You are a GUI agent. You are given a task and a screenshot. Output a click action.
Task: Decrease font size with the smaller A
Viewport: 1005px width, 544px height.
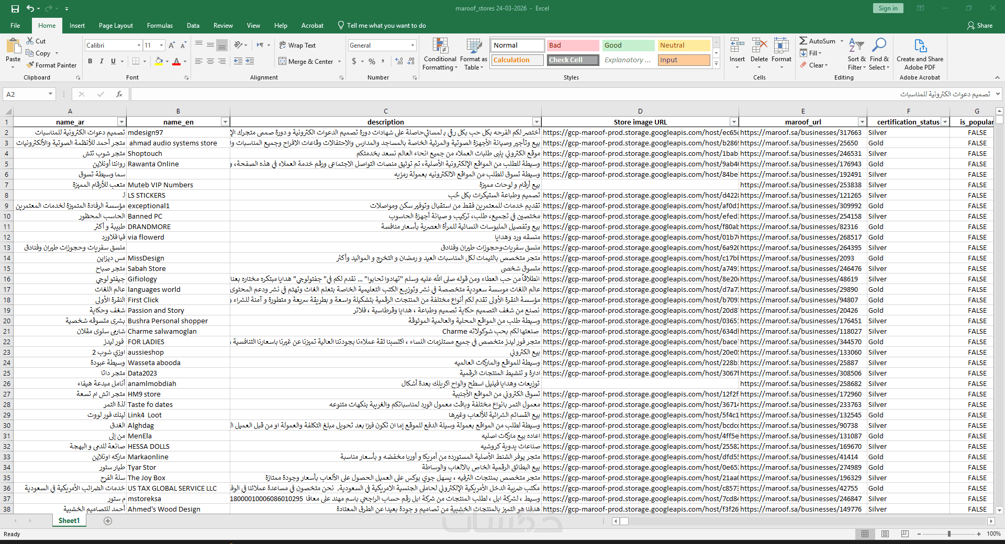click(183, 46)
